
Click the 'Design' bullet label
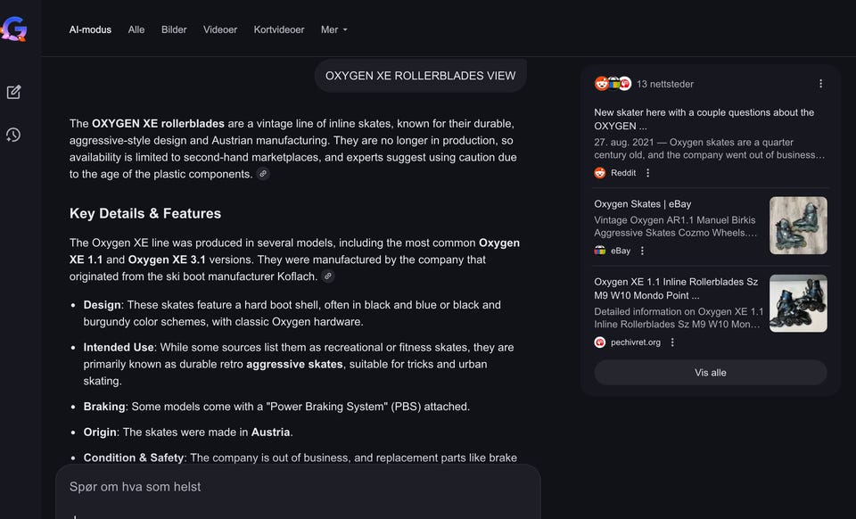pyautogui.click(x=102, y=304)
